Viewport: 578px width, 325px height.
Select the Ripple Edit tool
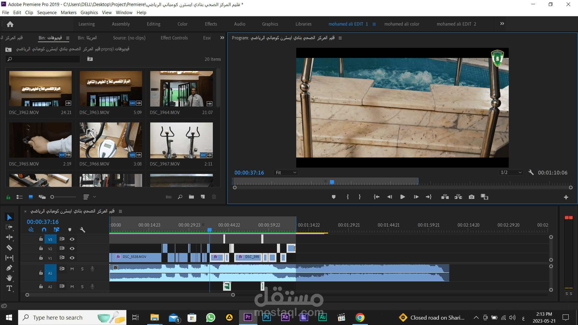pyautogui.click(x=9, y=237)
